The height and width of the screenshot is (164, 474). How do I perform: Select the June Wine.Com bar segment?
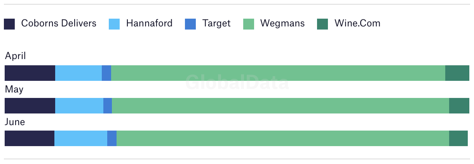(x=458, y=138)
